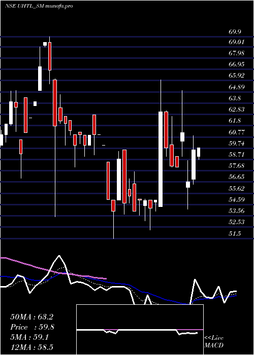
Task: Click the 67.98 price axis label
Action: tap(236, 53)
